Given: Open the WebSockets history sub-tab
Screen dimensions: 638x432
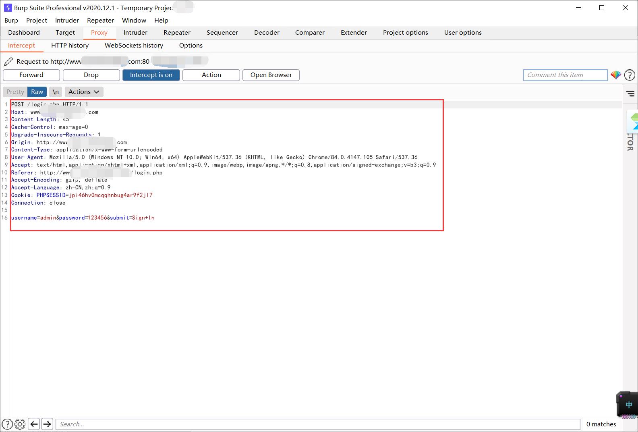Looking at the screenshot, I should click(x=134, y=46).
